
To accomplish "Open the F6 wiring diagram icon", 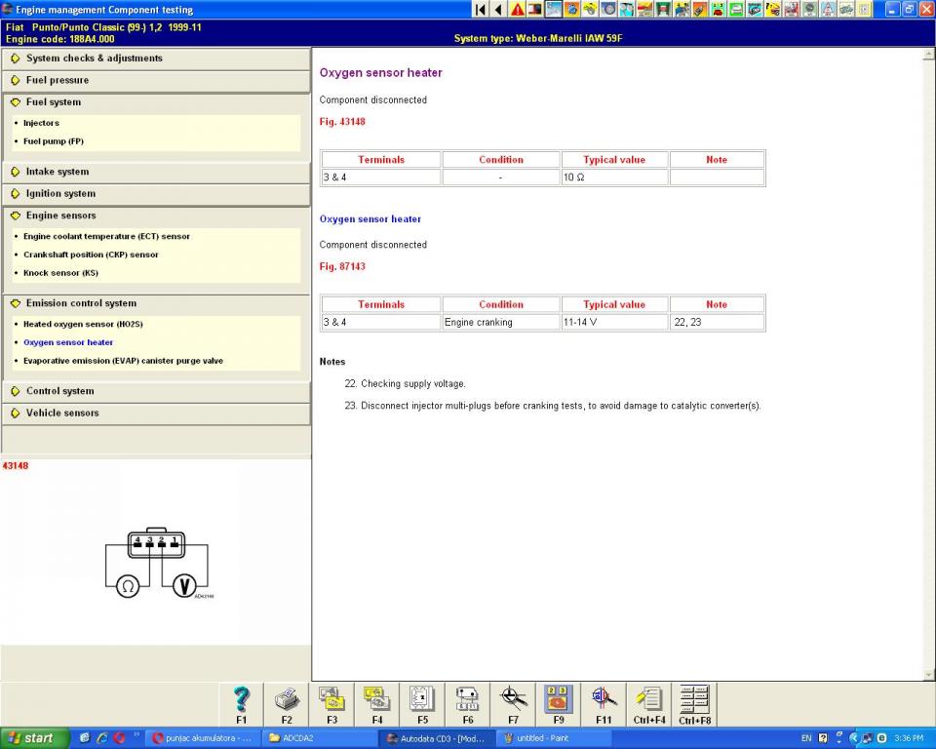I will tap(468, 705).
